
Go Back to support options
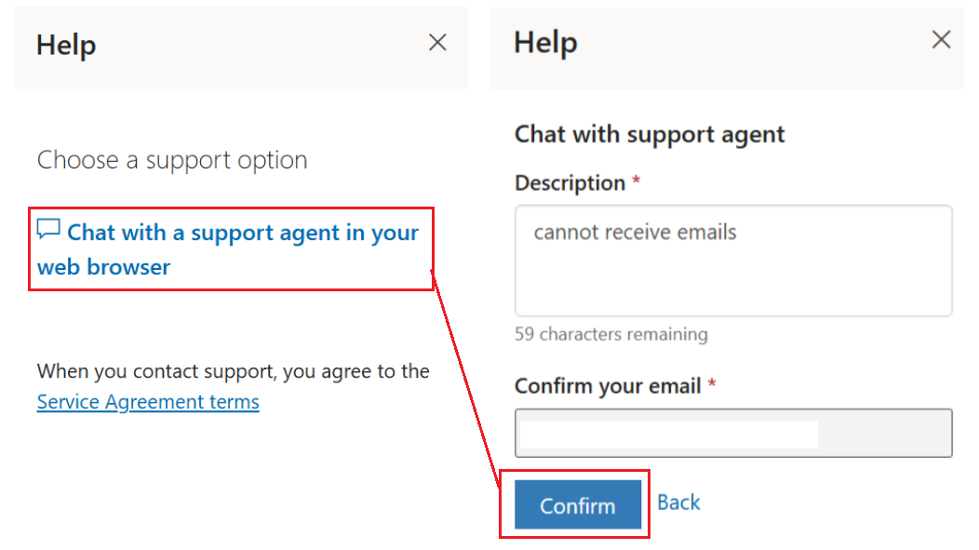click(678, 503)
